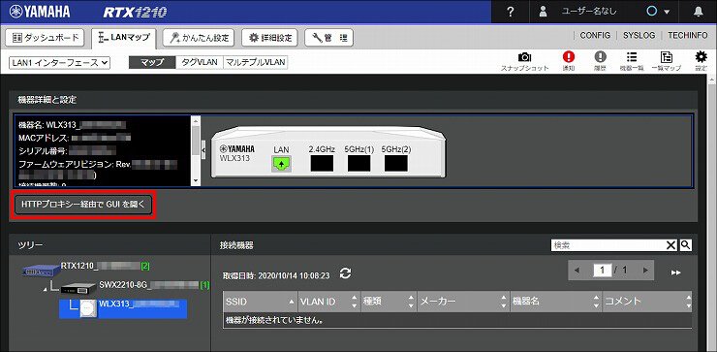Click the YAMAHA logo in header
The image size is (717, 352).
coord(40,12)
